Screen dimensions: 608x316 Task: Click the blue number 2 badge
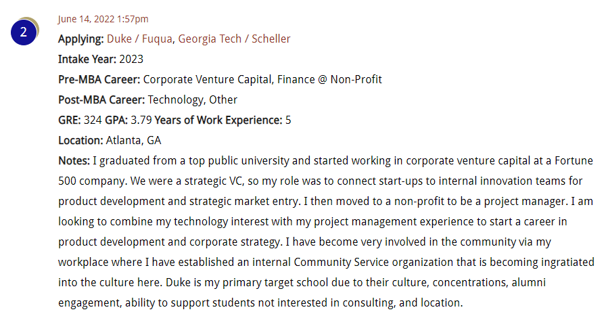(x=24, y=32)
